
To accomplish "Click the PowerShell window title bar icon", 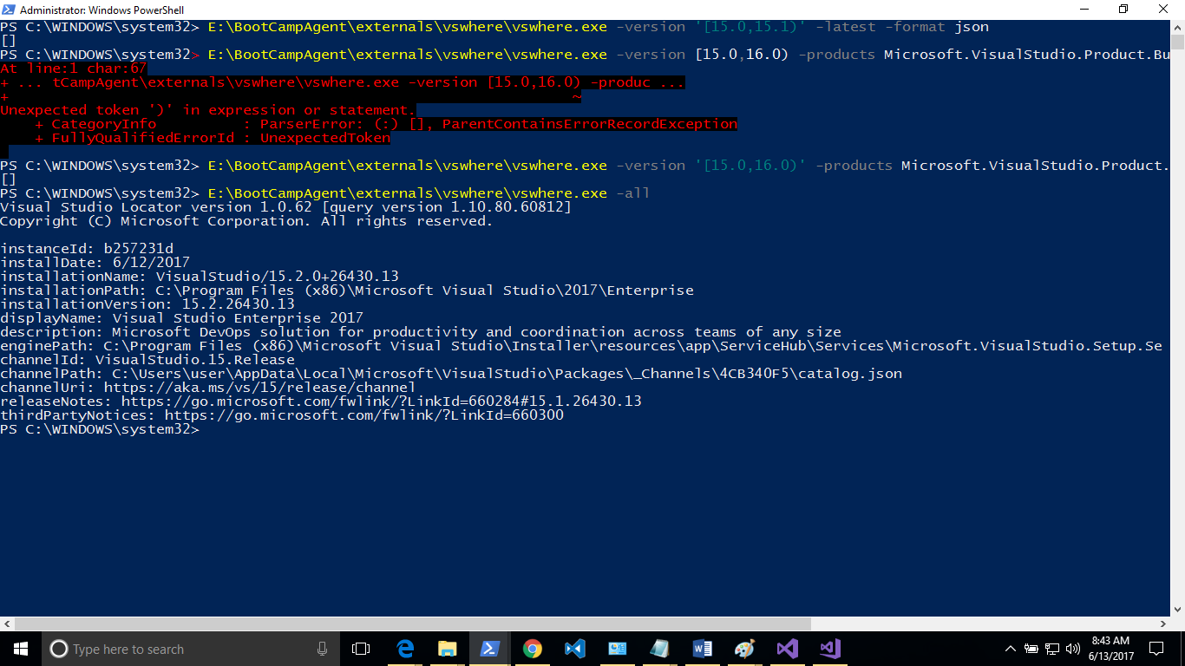I will [x=8, y=9].
